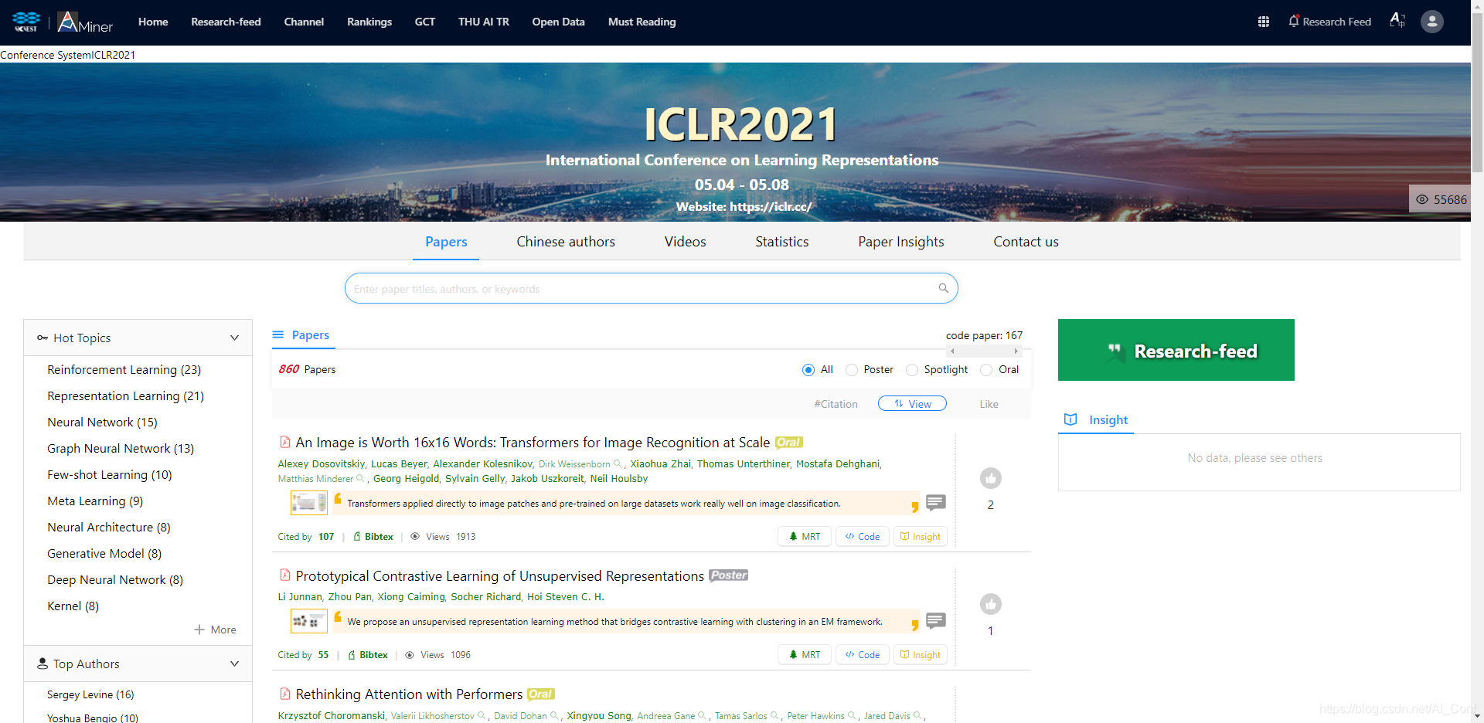Image resolution: width=1484 pixels, height=723 pixels.
Task: Open author Alexey Dosovitskiy
Action: (x=322, y=463)
